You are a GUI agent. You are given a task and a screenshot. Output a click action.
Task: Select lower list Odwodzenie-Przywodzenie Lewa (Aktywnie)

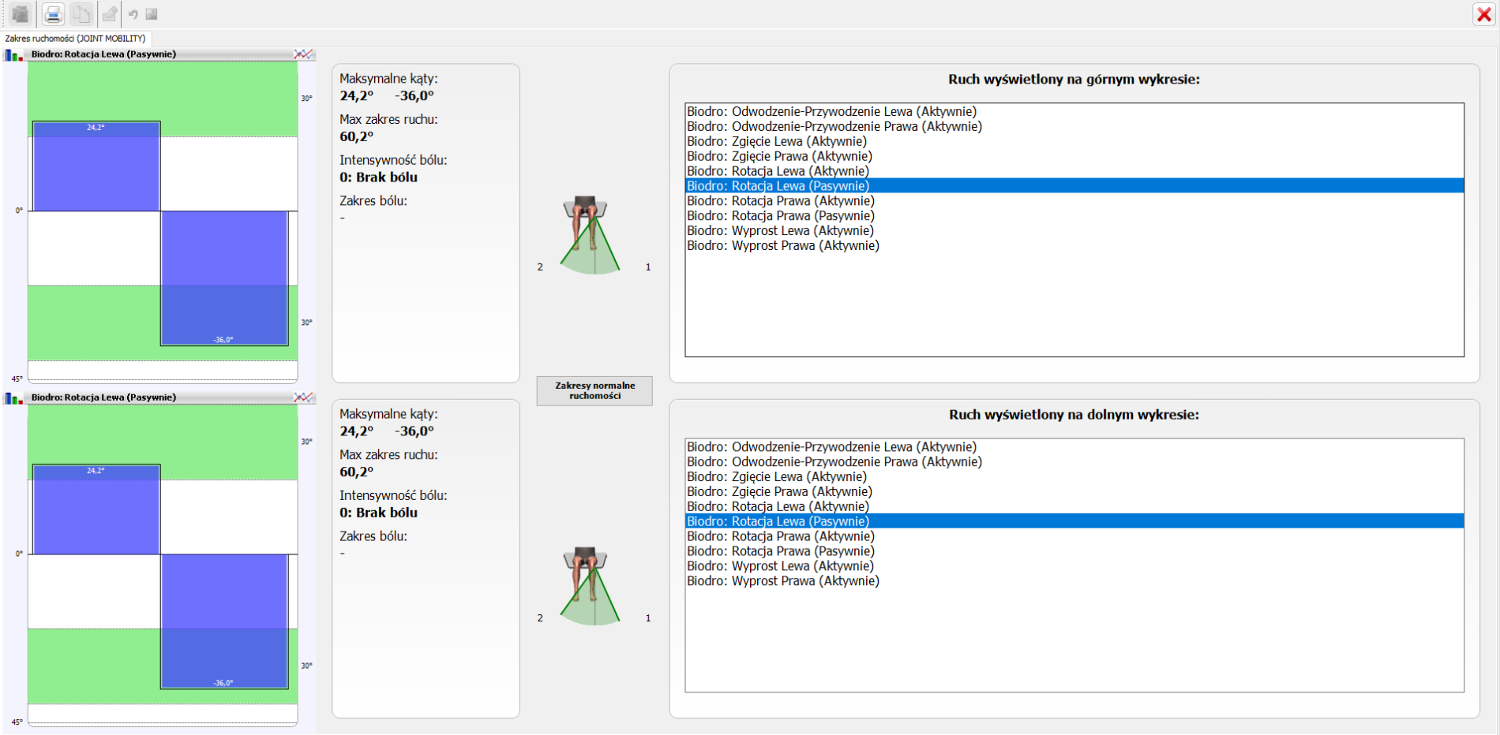coord(1074,446)
